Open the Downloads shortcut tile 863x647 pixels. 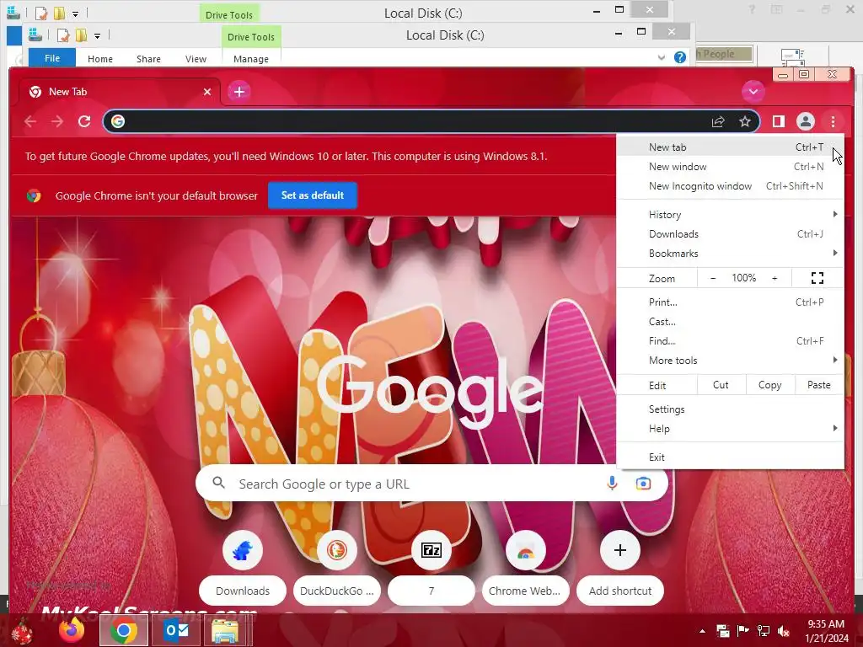click(x=243, y=567)
